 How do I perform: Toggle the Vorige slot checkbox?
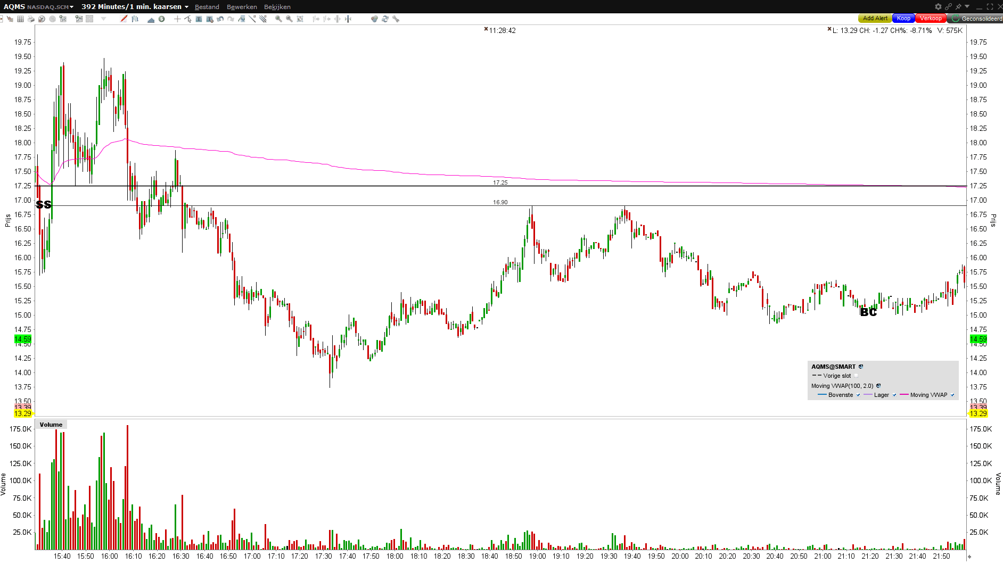tap(856, 376)
